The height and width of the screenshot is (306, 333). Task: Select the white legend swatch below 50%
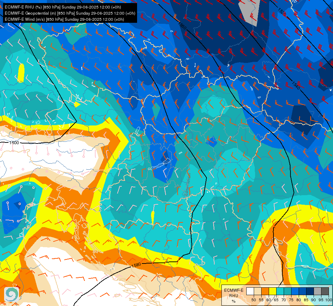[x=250, y=291]
